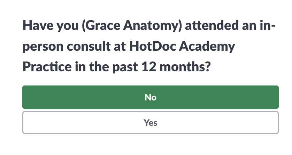Viewport: 292px width, 155px height.
Task: Select Yes for attended consult
Action: (x=151, y=123)
